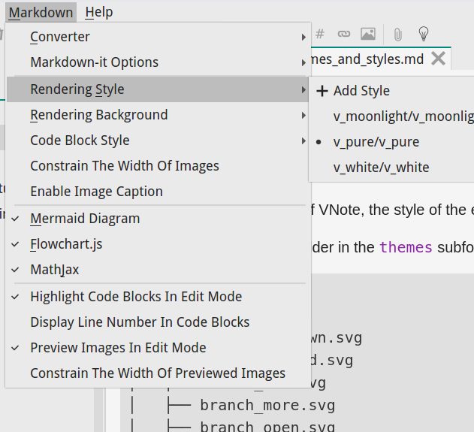Select v_moonlight rendering style
Viewport: 474px width, 432px height.
click(x=392, y=116)
